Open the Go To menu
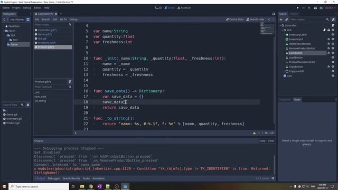The width and height of the screenshot is (338, 190). [63, 20]
